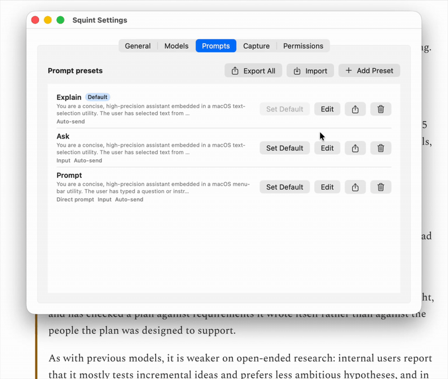The height and width of the screenshot is (379, 448).
Task: Click the disabled Set Default button for Explain
Action: [284, 109]
